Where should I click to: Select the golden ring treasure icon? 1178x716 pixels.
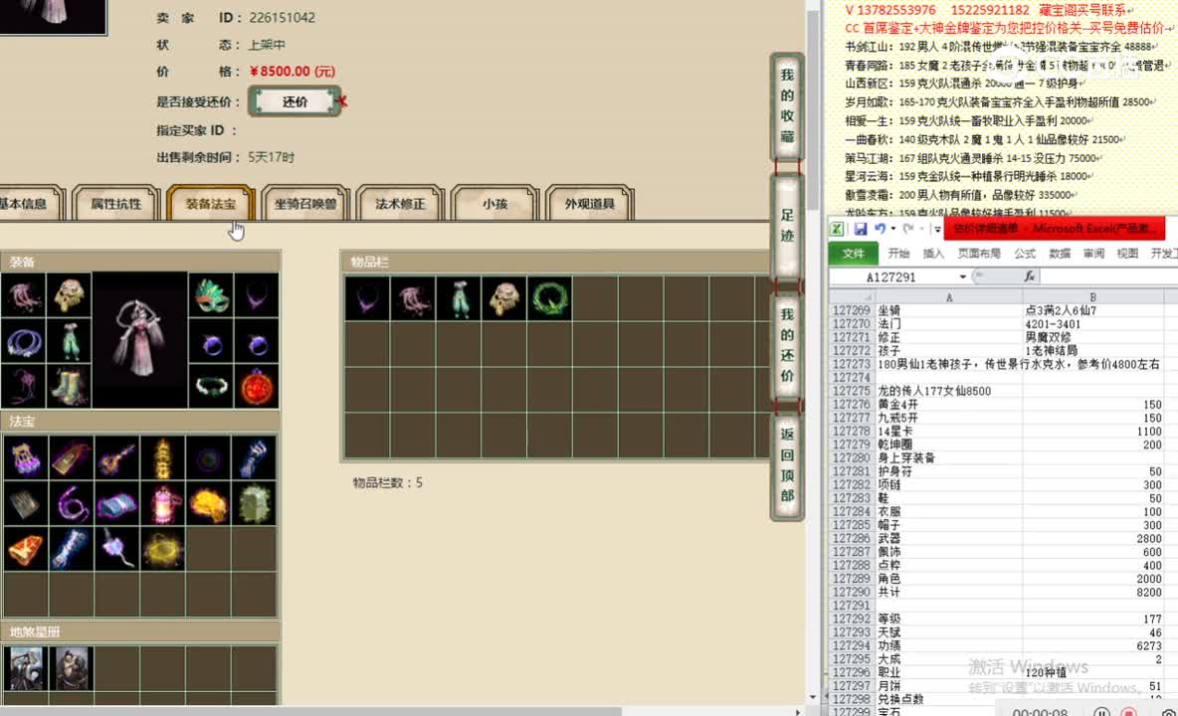click(x=162, y=549)
